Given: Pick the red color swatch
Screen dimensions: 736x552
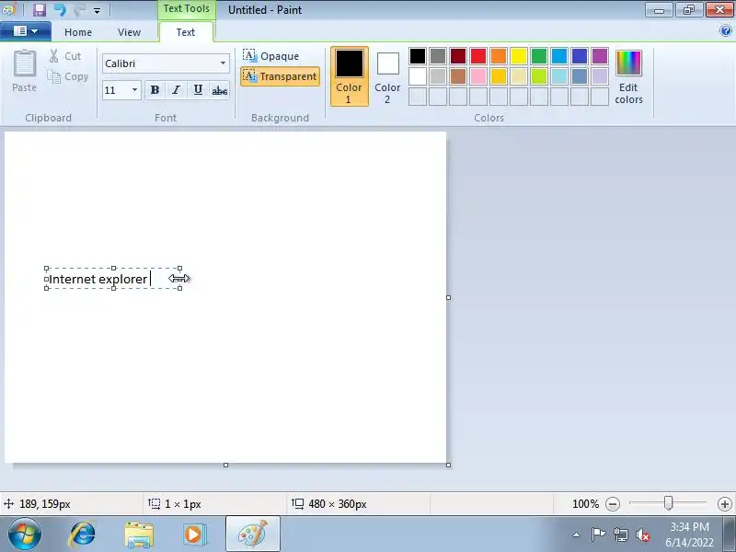Looking at the screenshot, I should click(477, 56).
